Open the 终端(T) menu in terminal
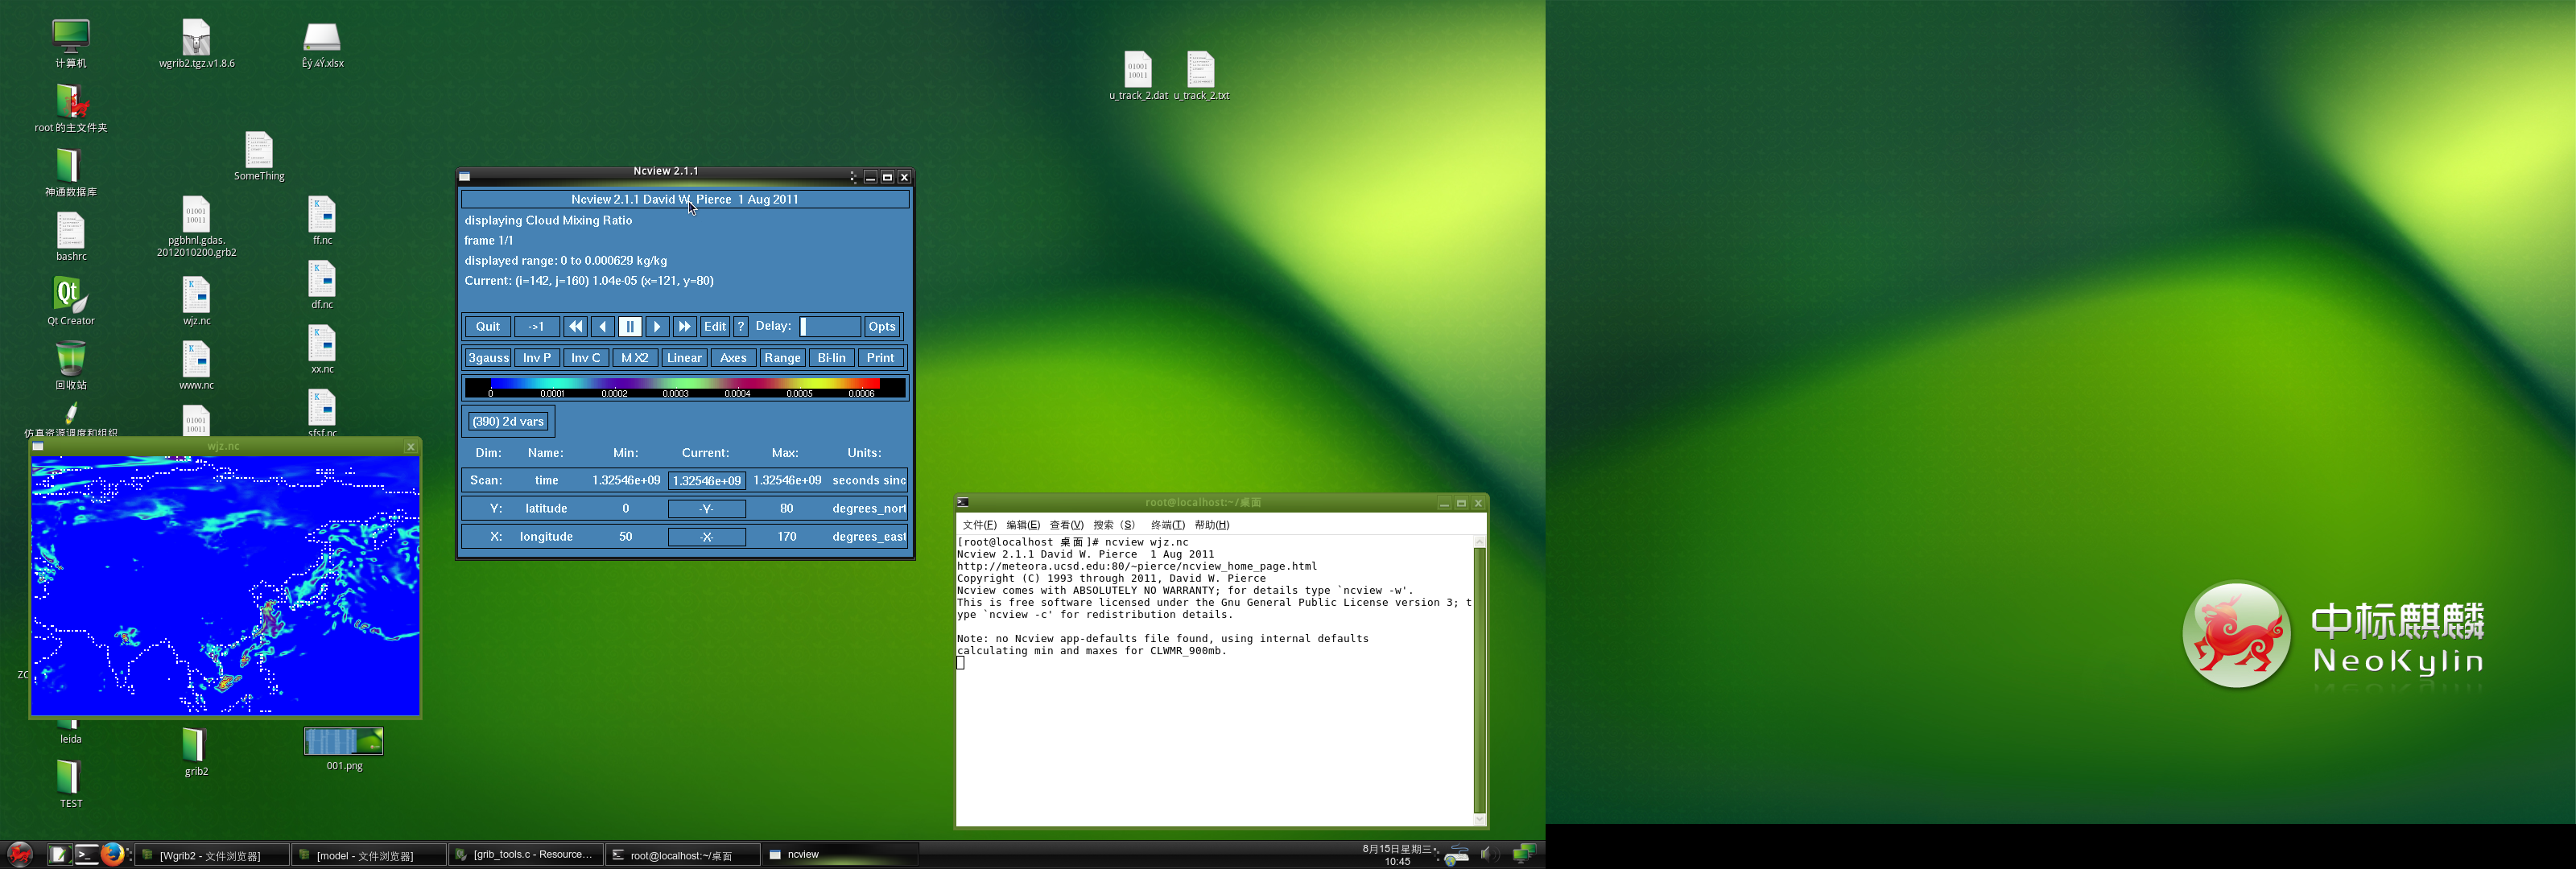This screenshot has height=869, width=2576. tap(1167, 525)
